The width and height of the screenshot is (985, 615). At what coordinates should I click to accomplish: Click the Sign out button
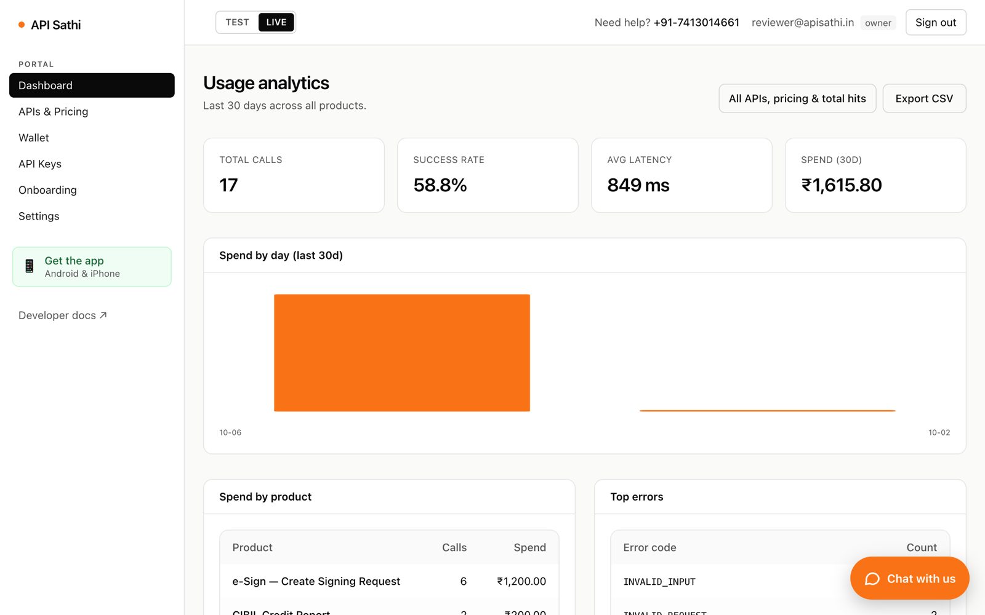coord(936,22)
